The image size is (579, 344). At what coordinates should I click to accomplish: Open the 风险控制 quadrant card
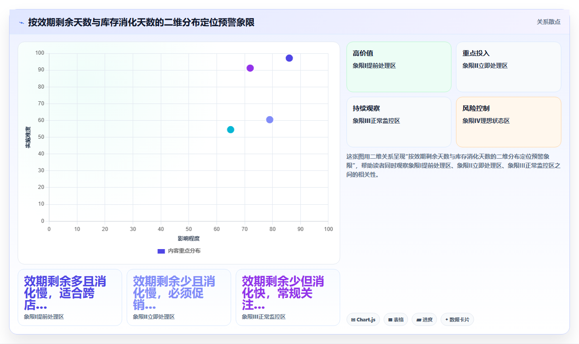(x=508, y=122)
